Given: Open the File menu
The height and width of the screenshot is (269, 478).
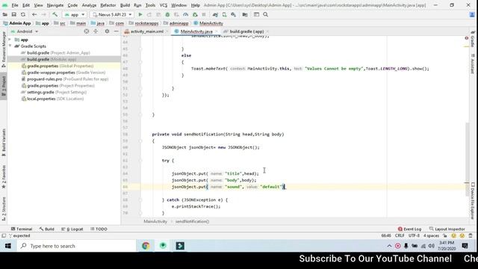Looking at the screenshot, I should coord(15,5).
